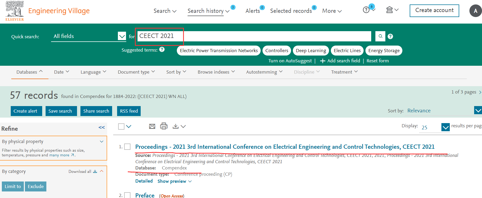Open the Browse indexes tab
The width and height of the screenshot is (482, 198).
216,72
